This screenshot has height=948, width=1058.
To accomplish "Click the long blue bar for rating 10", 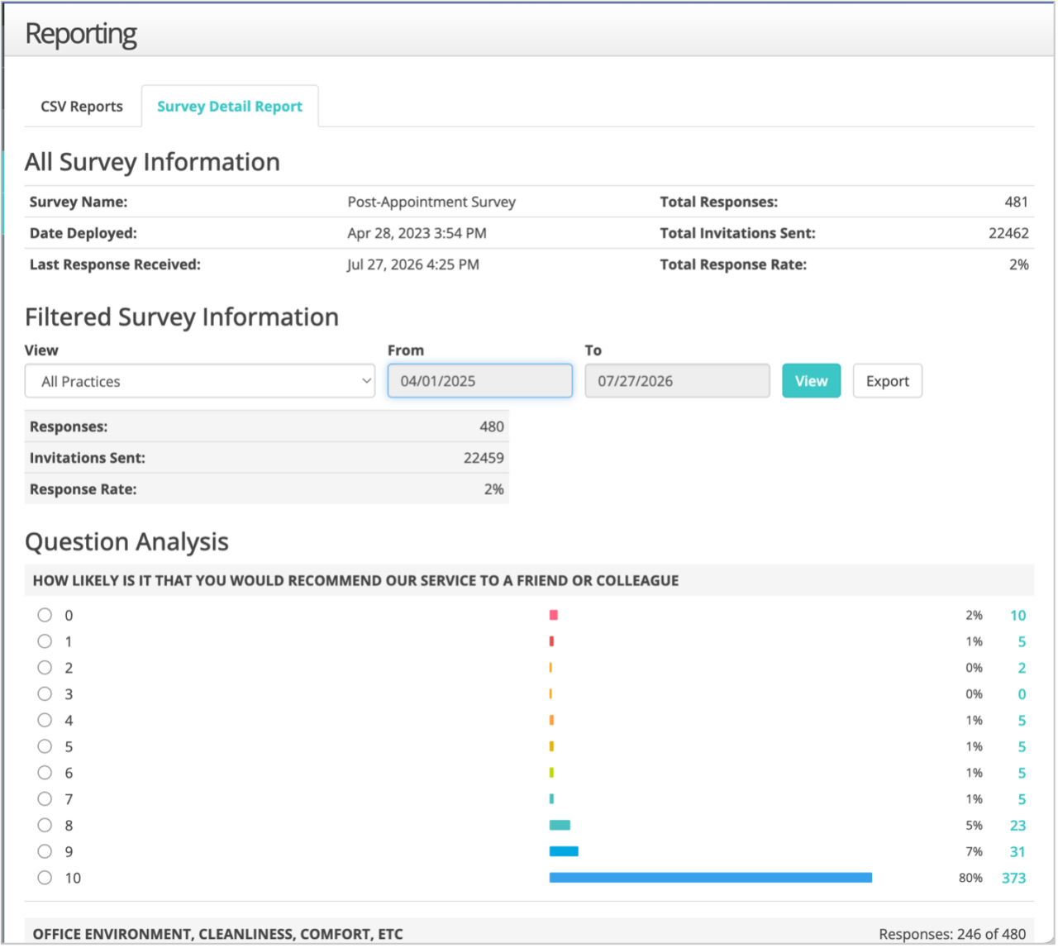I will tap(711, 878).
